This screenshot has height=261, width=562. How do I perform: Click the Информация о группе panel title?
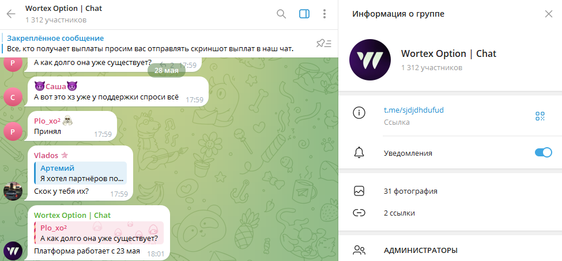click(398, 14)
